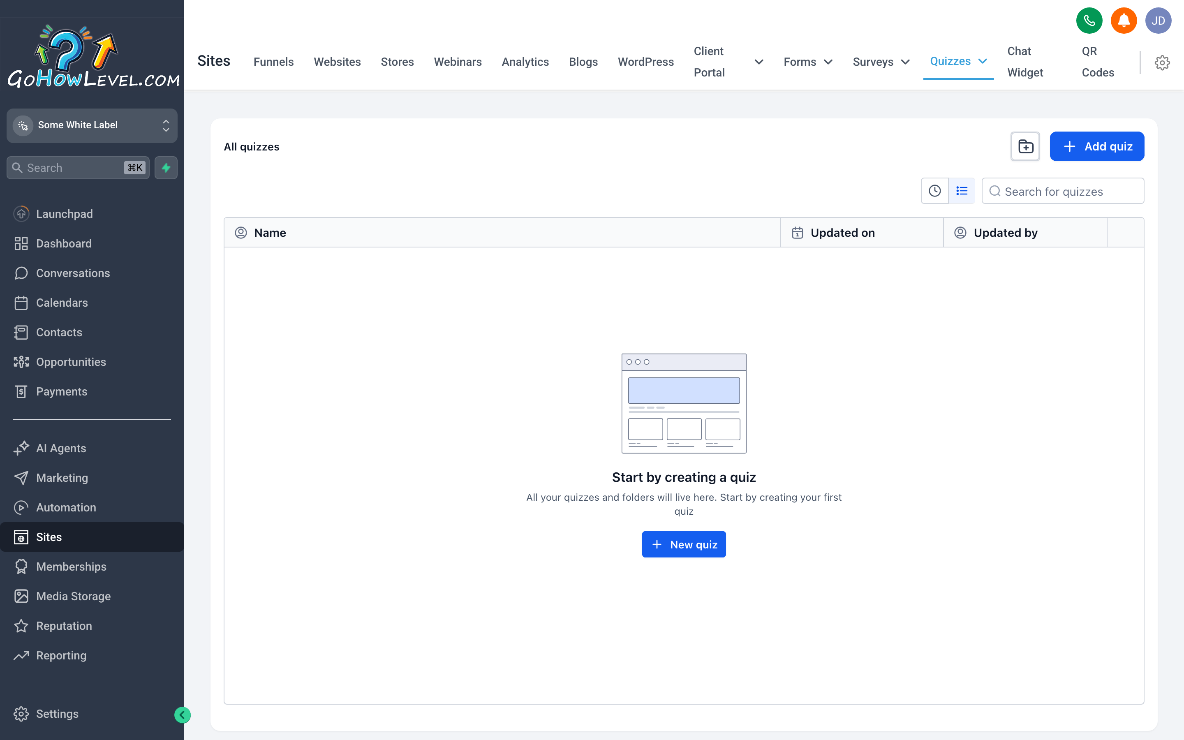Open Memberships in the sidebar

point(92,567)
